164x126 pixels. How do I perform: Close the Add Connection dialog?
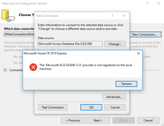tap(124, 16)
